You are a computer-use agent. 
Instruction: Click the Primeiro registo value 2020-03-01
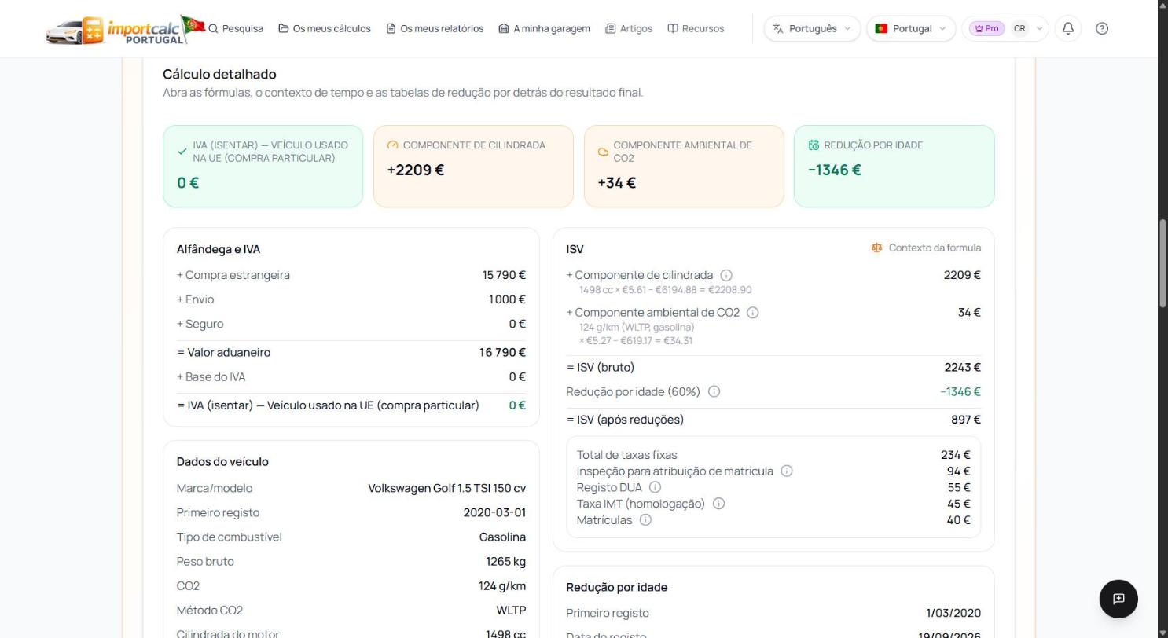coord(494,513)
